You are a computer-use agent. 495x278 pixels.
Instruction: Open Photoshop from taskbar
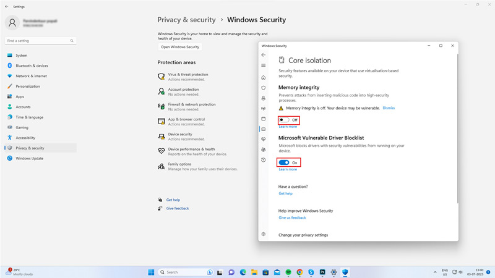[x=322, y=272]
